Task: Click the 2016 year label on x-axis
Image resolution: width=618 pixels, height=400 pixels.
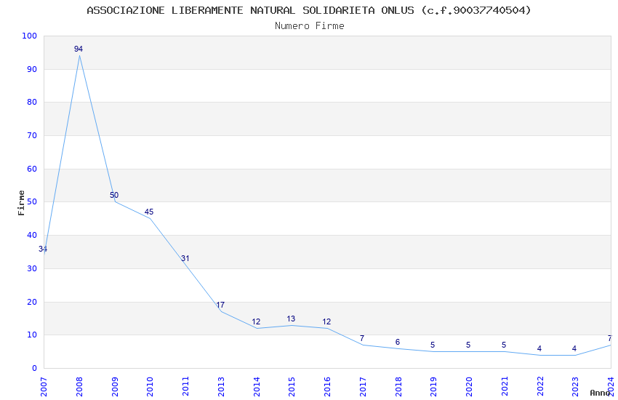Action: pyautogui.click(x=327, y=386)
